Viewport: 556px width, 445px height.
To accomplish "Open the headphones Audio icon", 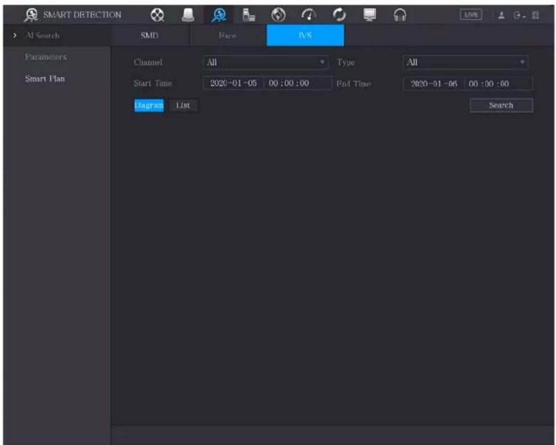I will [x=400, y=15].
